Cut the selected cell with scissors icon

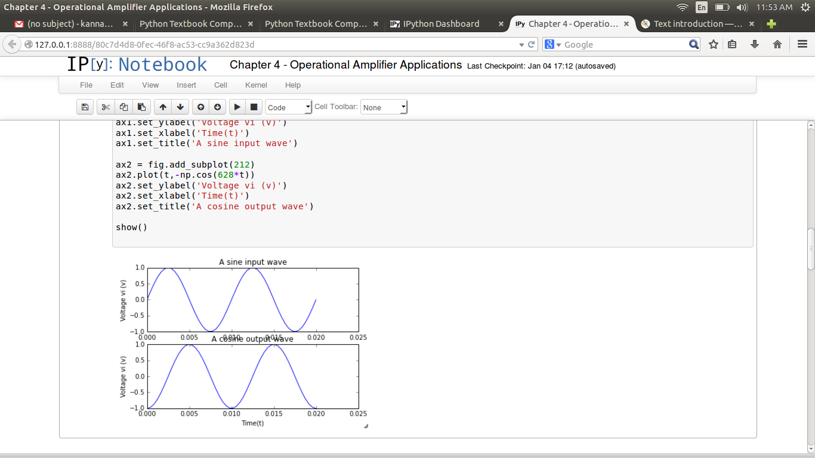click(106, 107)
